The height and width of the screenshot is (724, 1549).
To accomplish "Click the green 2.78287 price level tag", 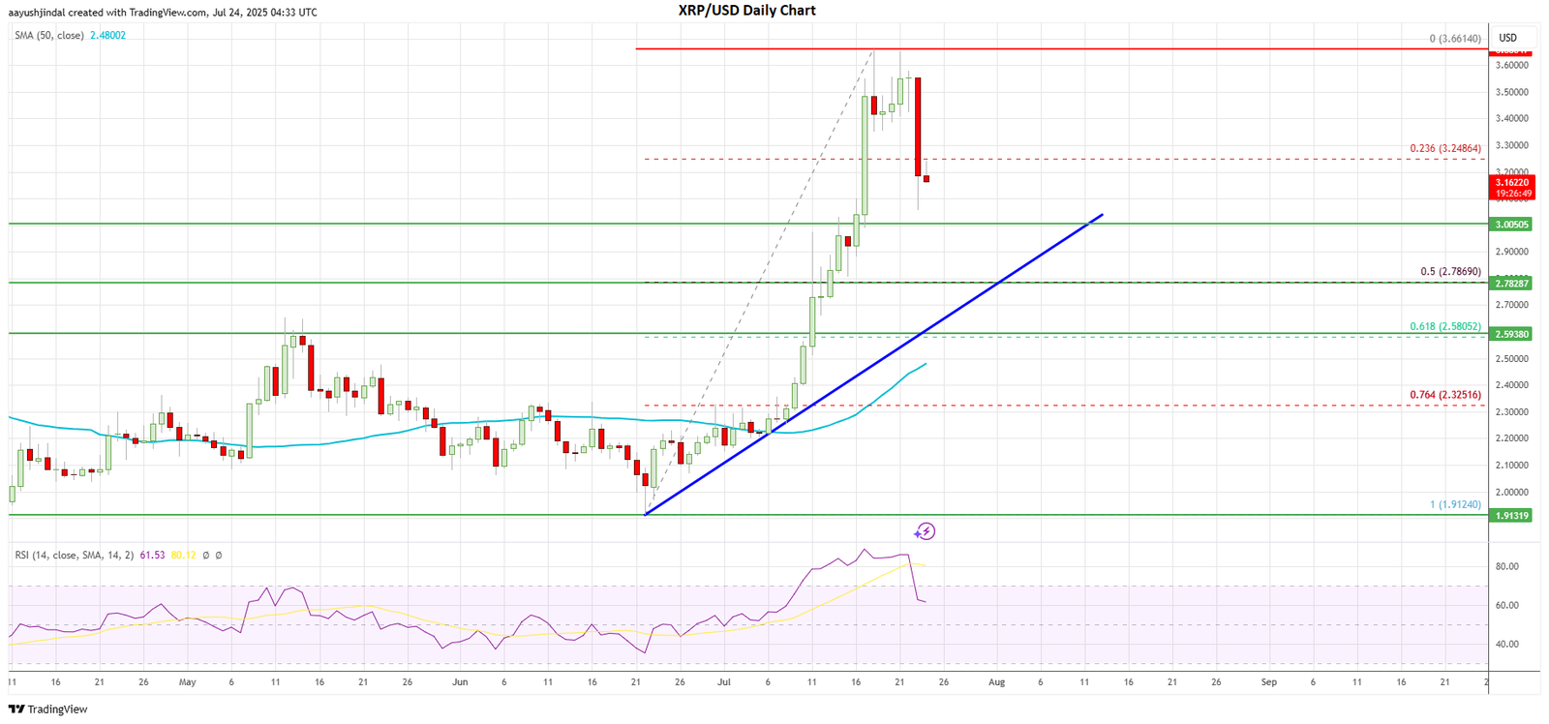I will [x=1512, y=284].
